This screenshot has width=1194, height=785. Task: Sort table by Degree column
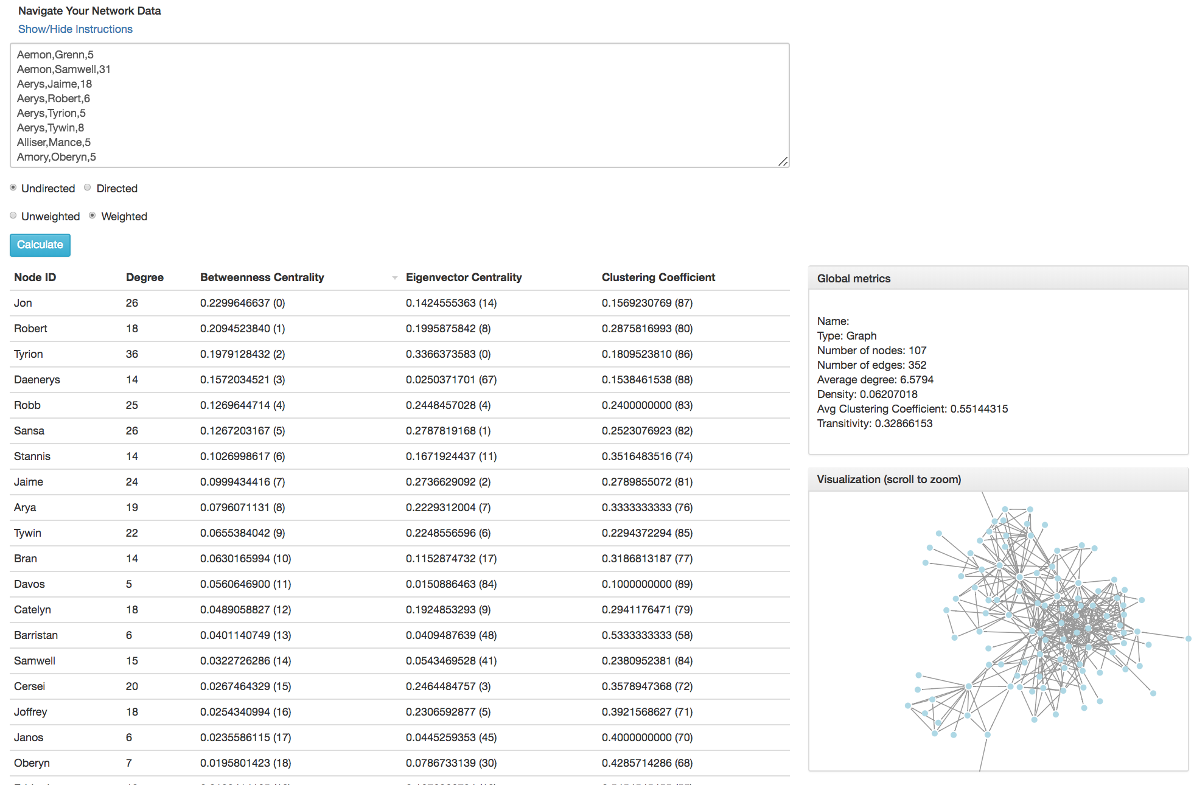tap(144, 277)
